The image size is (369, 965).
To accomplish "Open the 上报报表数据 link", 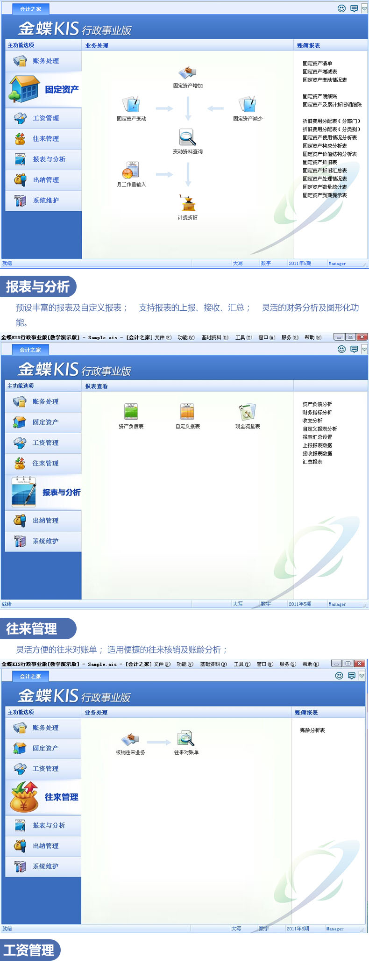I will pyautogui.click(x=317, y=445).
